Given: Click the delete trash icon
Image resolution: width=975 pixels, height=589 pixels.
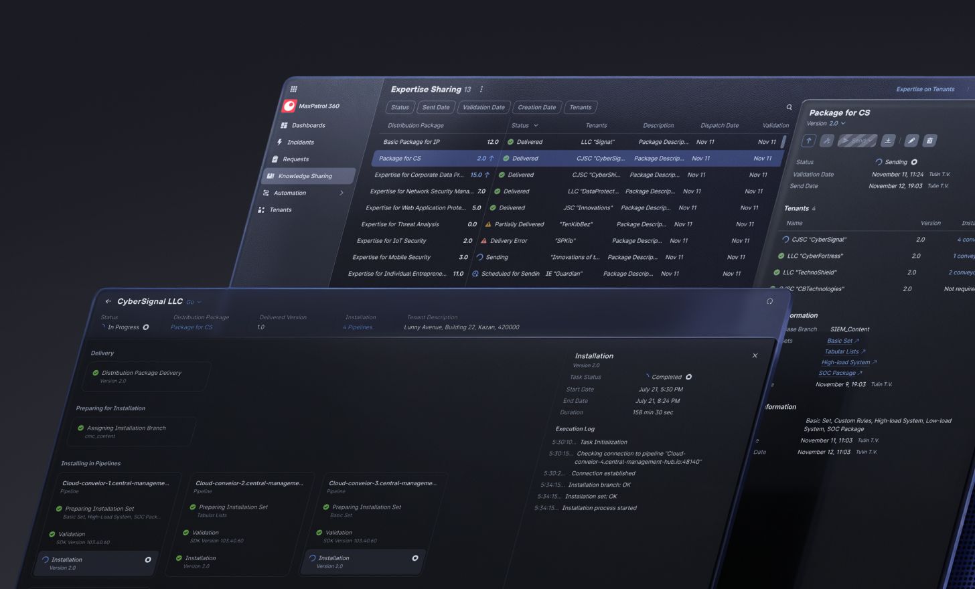Looking at the screenshot, I should click(929, 141).
